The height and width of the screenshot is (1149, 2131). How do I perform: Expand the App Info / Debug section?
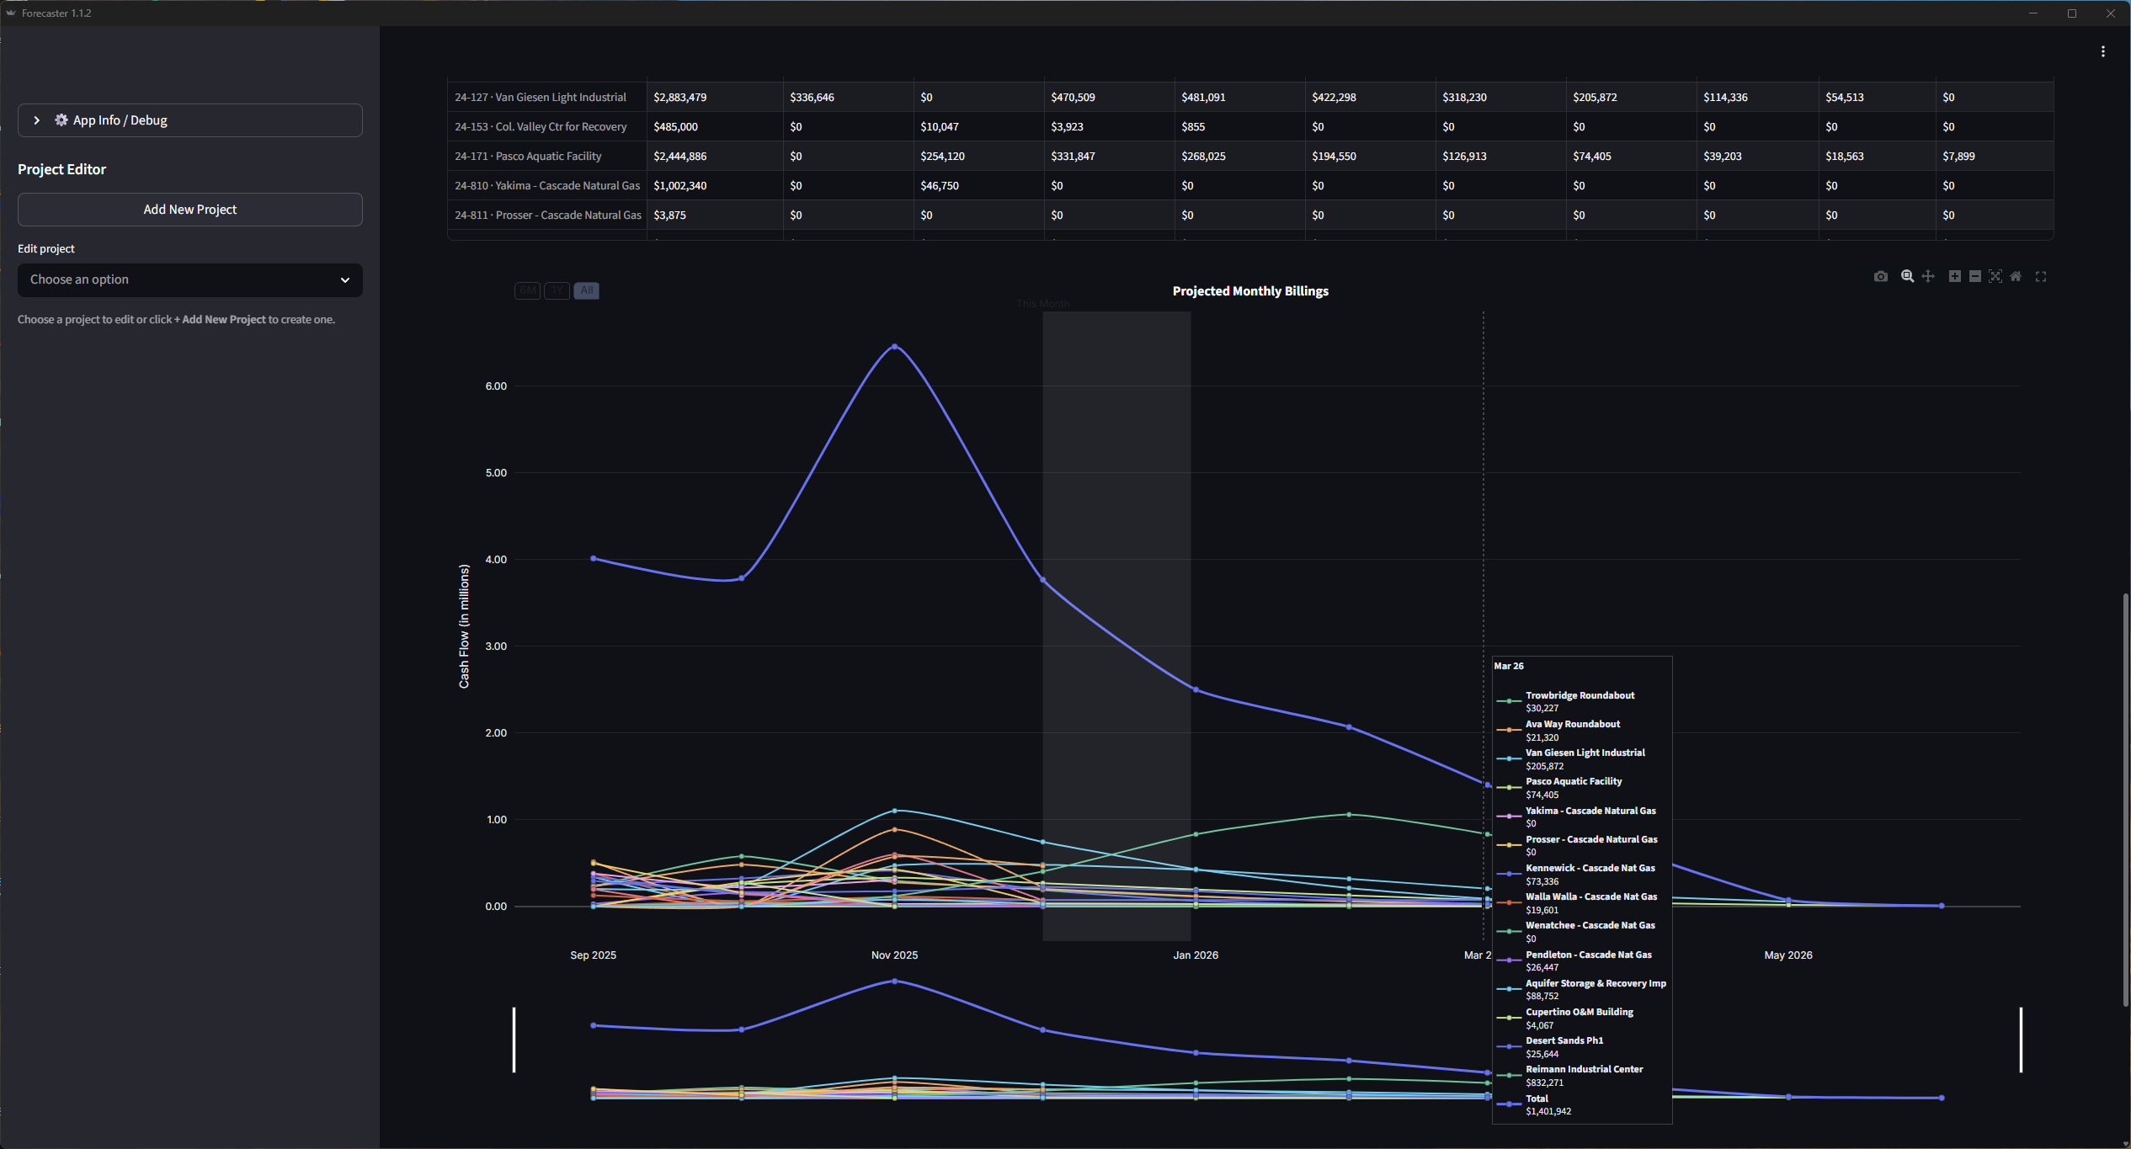[36, 120]
